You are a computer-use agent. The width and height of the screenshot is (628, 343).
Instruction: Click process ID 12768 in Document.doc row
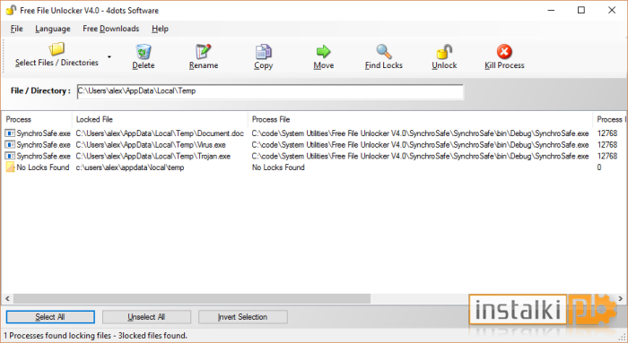[x=607, y=133]
